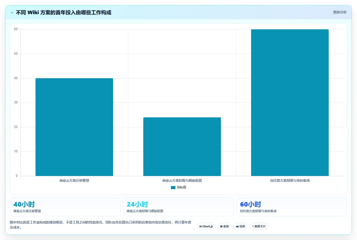The height and width of the screenshot is (240, 357).
Task: Select the 24小时 data card
Action: (x=178, y=207)
